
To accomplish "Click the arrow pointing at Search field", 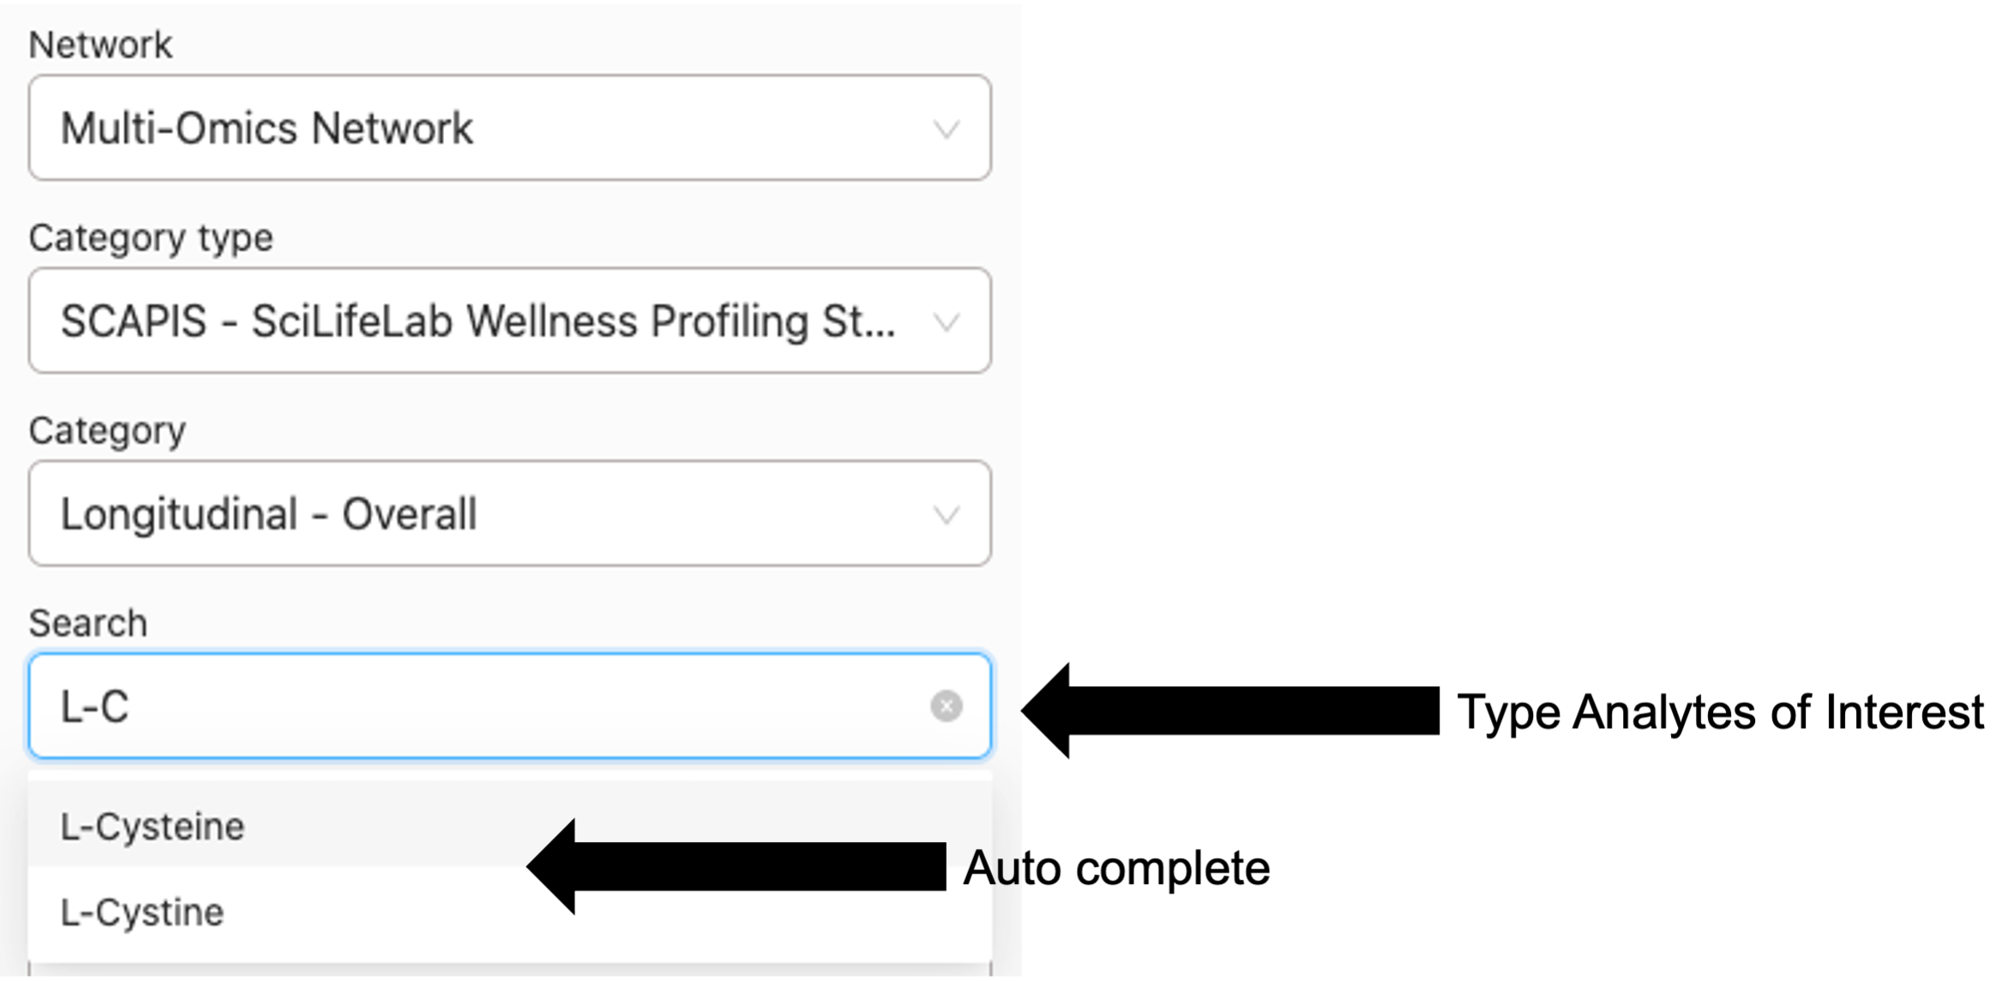I will (x=1229, y=710).
